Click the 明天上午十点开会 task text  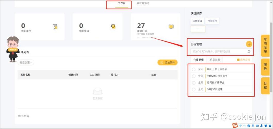pos(217,69)
